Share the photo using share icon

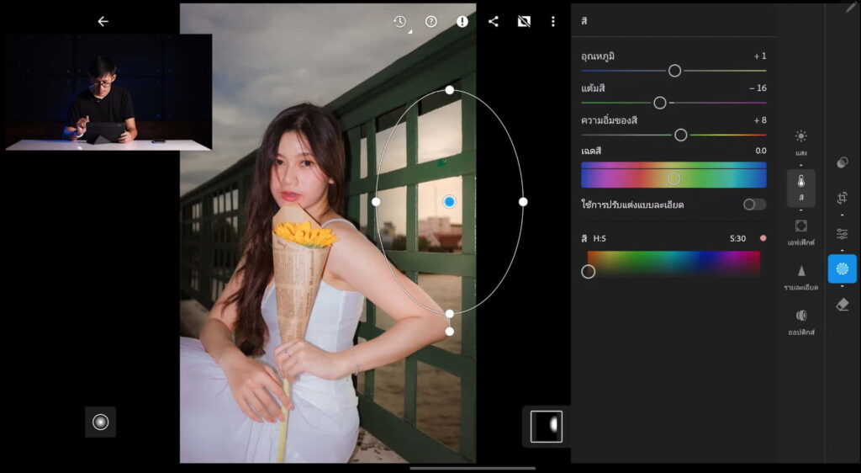pyautogui.click(x=494, y=22)
